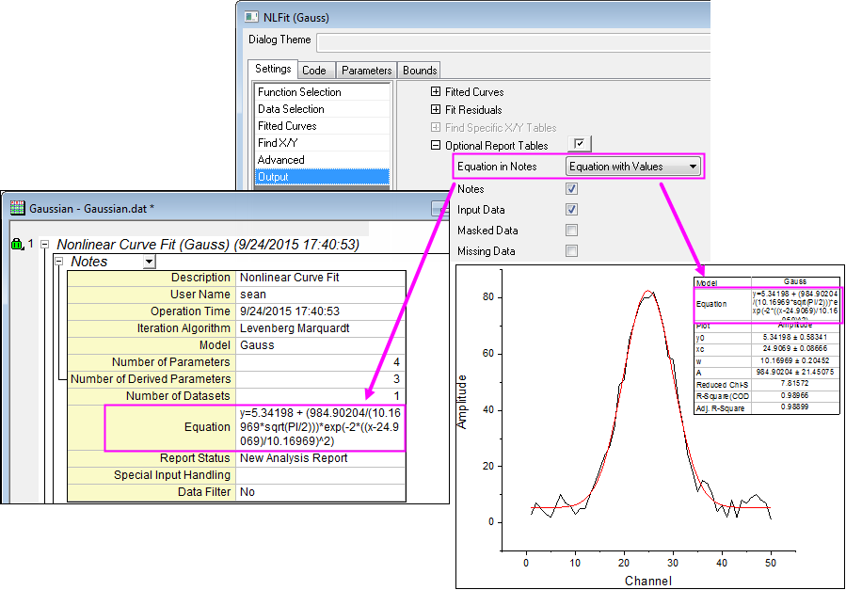The image size is (846, 590).
Task: Enable the Missing Data checkbox
Action: [571, 251]
